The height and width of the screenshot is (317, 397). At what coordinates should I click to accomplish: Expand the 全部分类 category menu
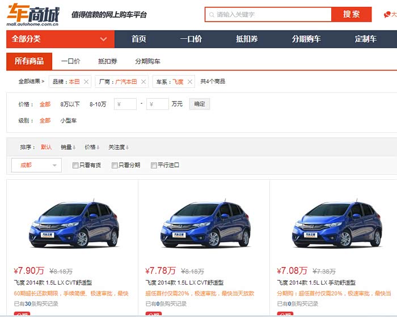pos(103,39)
